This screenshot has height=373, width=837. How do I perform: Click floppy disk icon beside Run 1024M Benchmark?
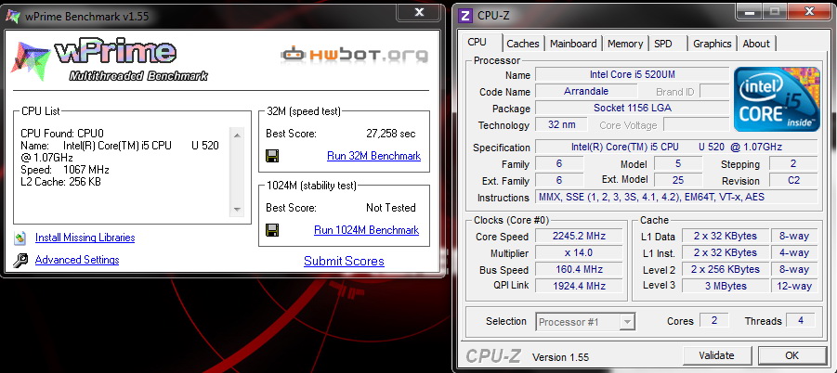[272, 230]
